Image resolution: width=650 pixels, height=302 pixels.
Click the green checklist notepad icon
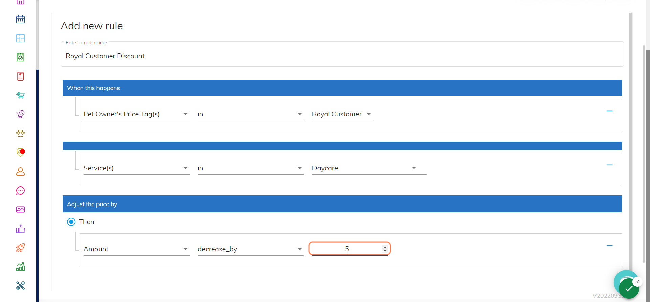coord(20,57)
